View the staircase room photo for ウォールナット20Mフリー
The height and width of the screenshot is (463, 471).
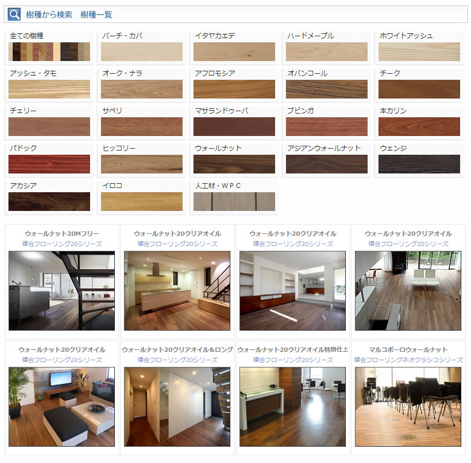coord(62,291)
